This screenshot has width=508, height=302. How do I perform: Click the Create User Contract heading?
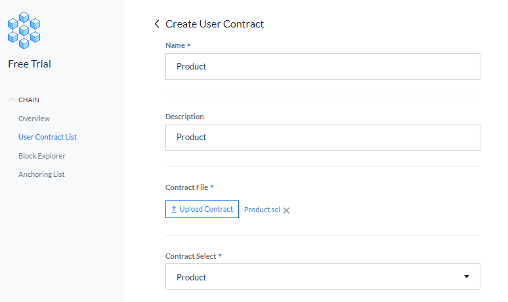[215, 24]
